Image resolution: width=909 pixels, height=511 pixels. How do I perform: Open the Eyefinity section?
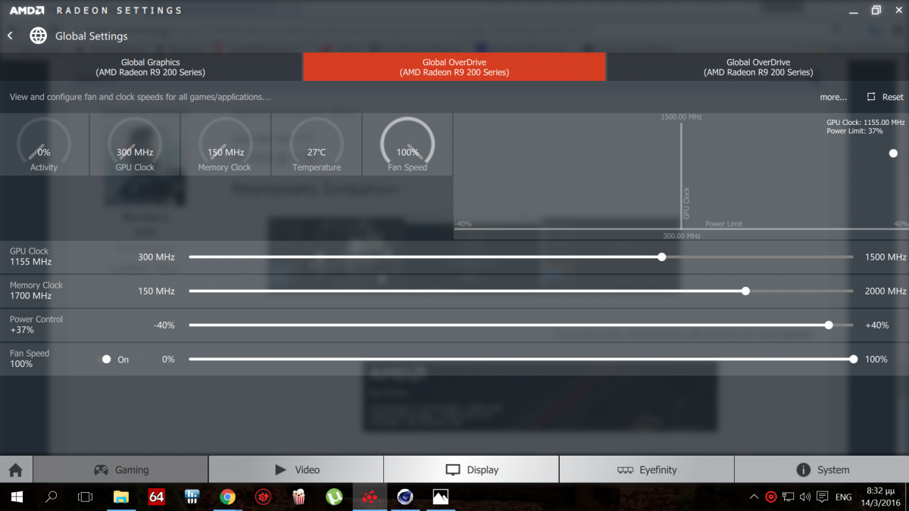coord(647,469)
